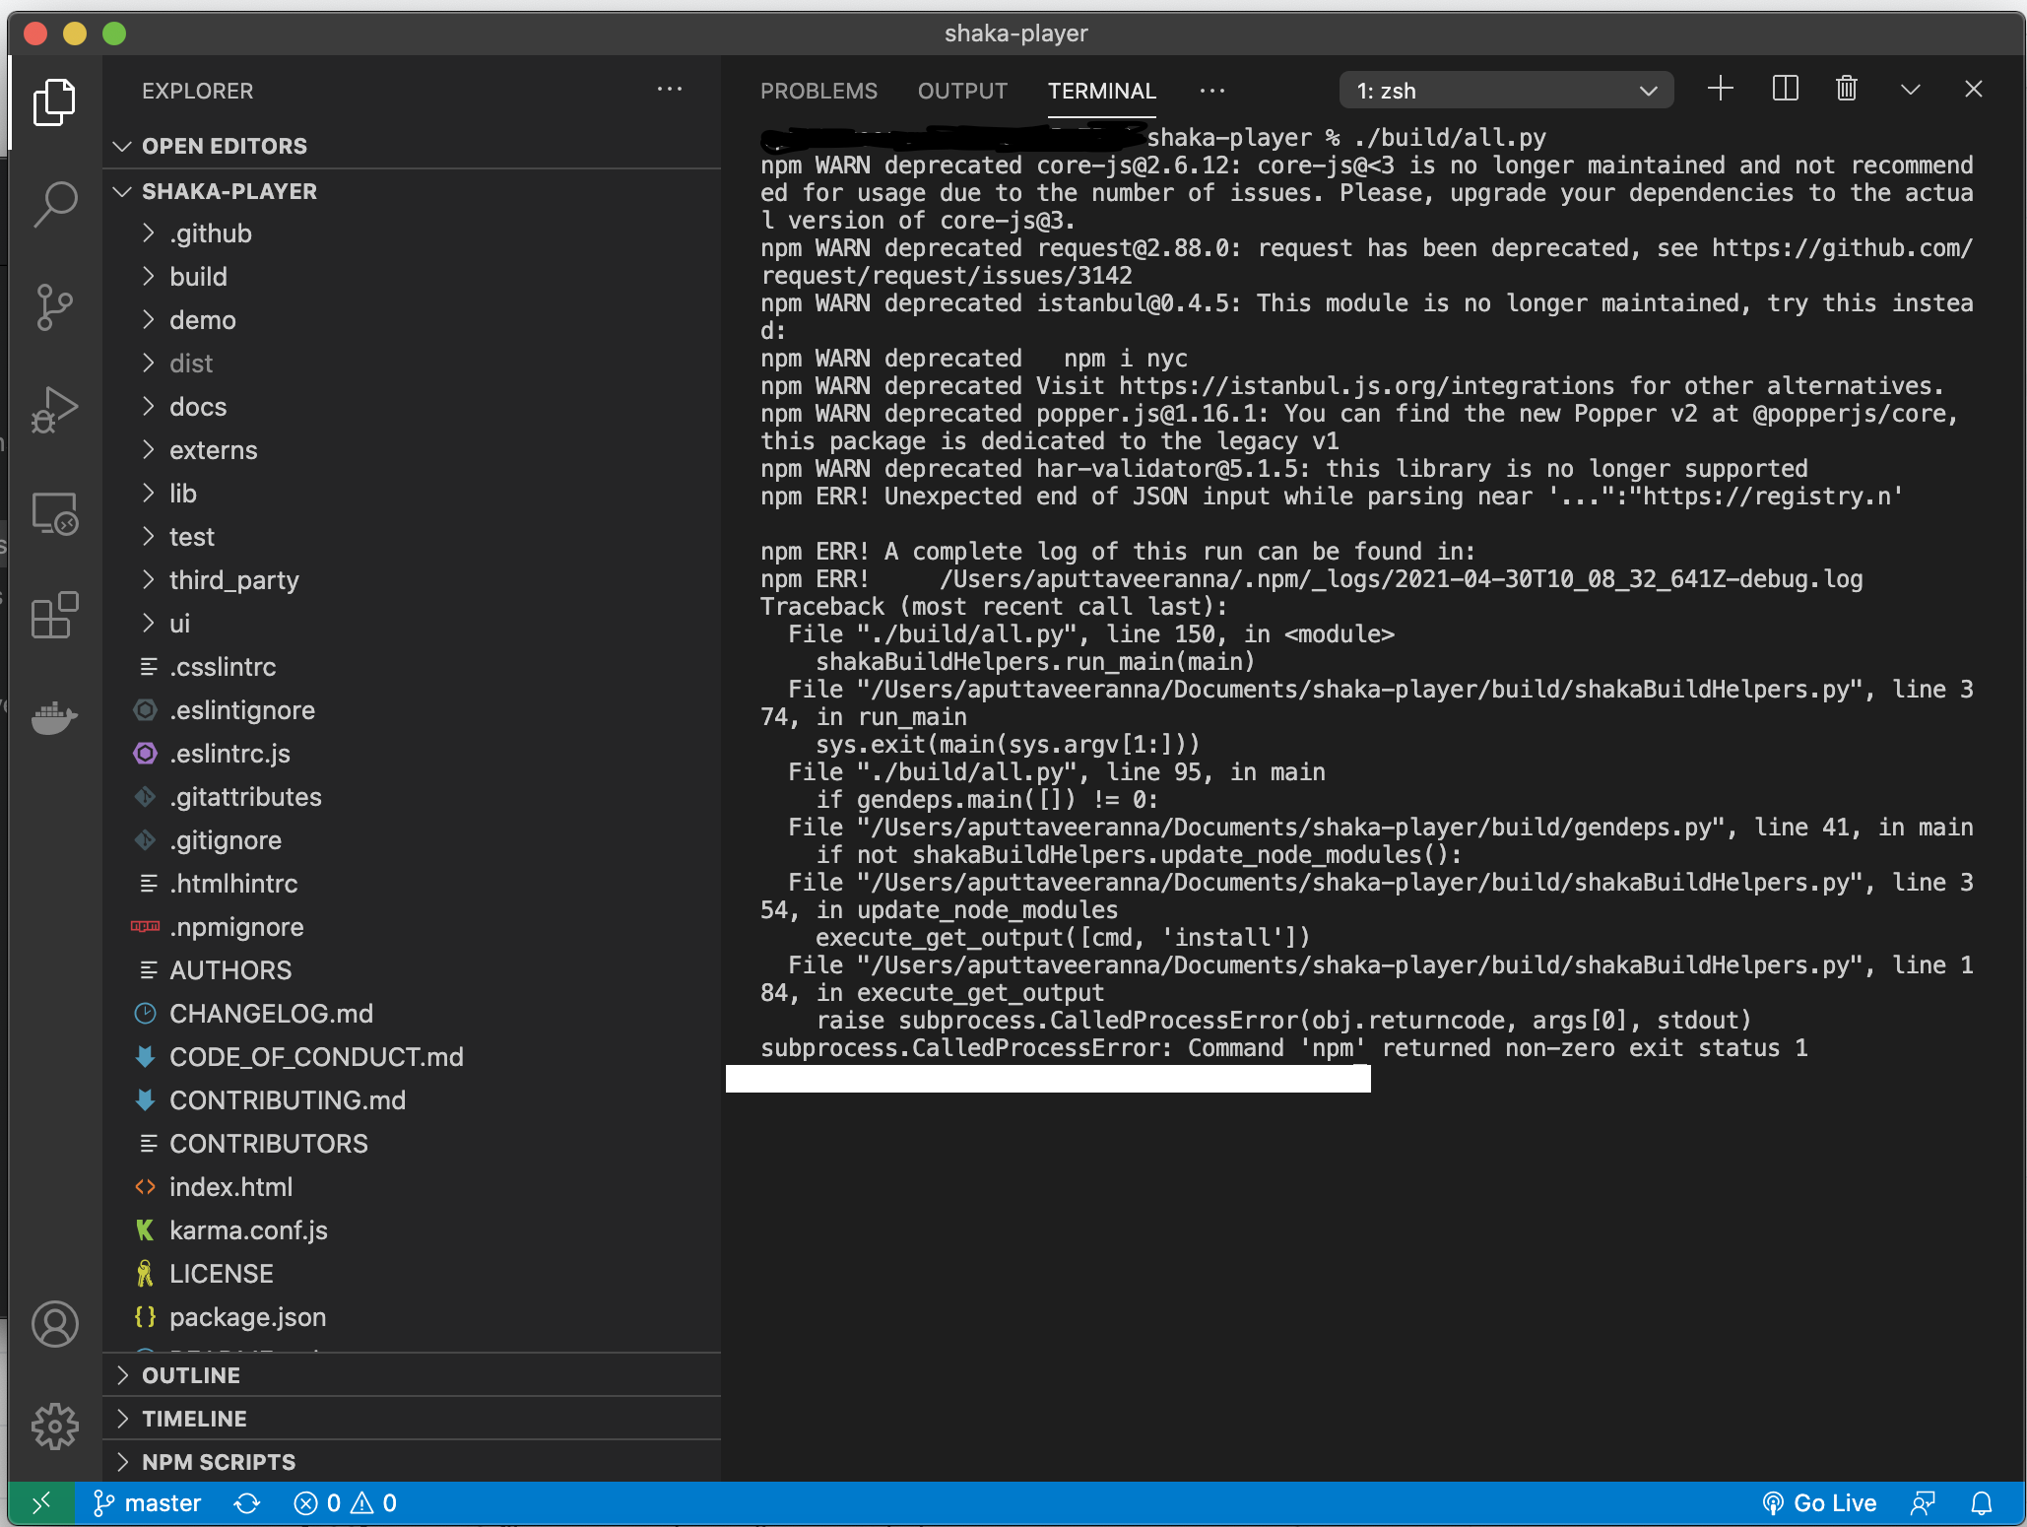Open the Manage settings gear
This screenshot has height=1527, width=2027.
[55, 1426]
